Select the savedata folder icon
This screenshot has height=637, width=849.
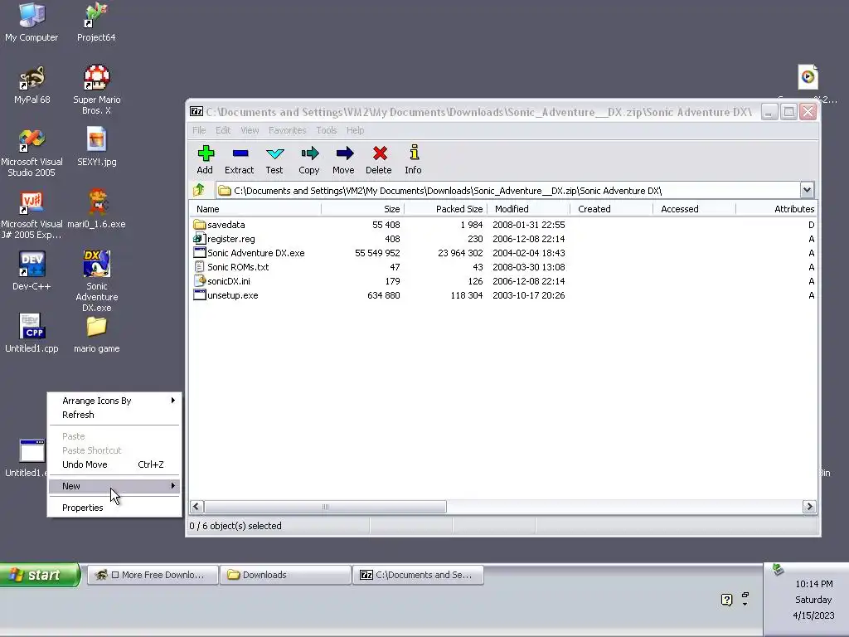click(x=199, y=224)
